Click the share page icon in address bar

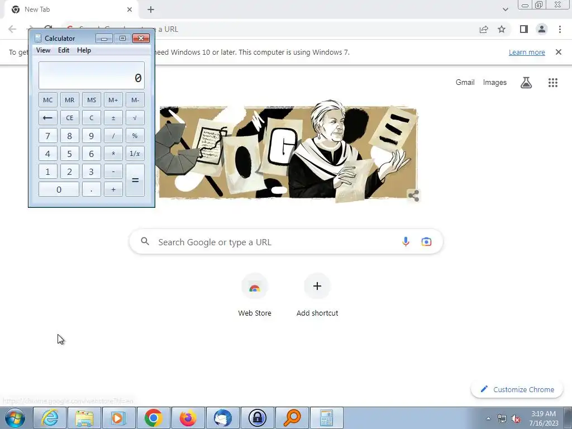[x=484, y=29]
